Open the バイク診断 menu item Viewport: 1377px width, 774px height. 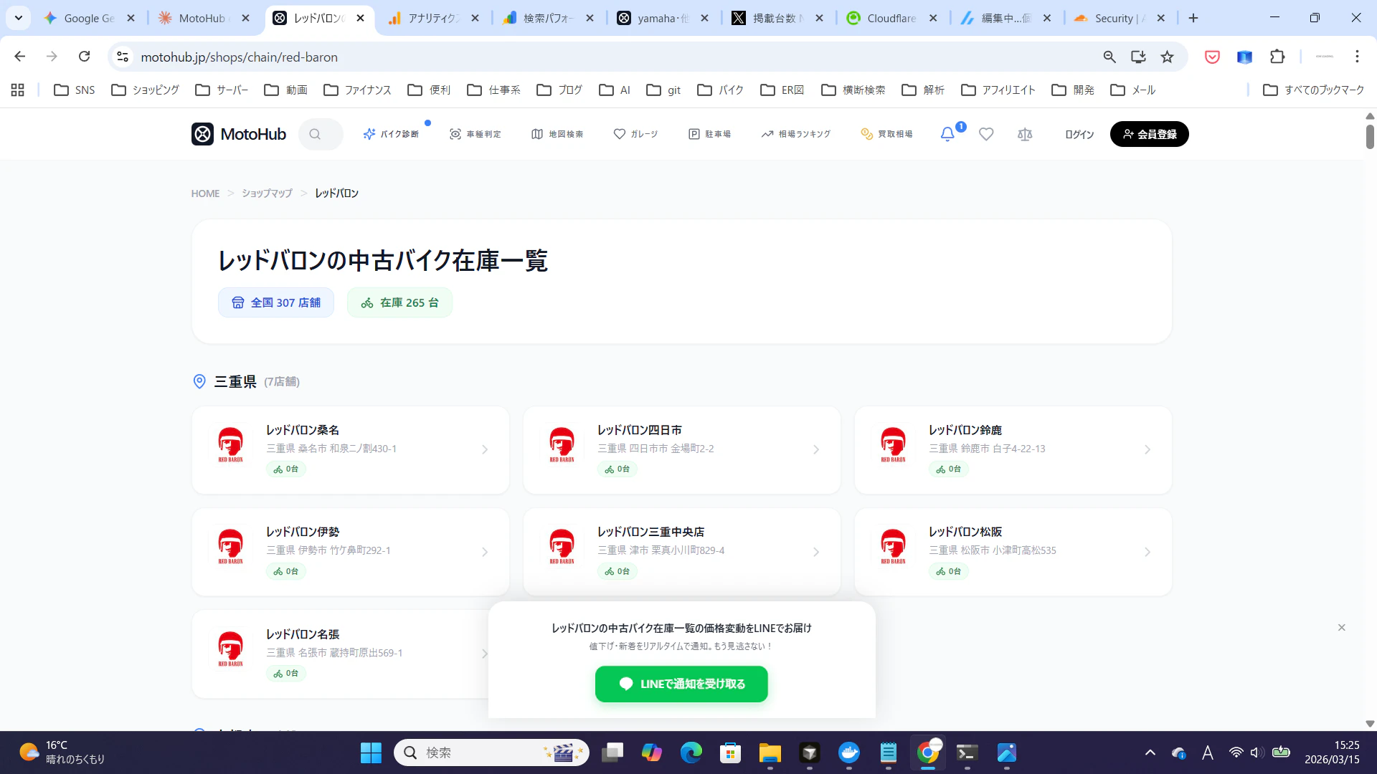point(391,134)
